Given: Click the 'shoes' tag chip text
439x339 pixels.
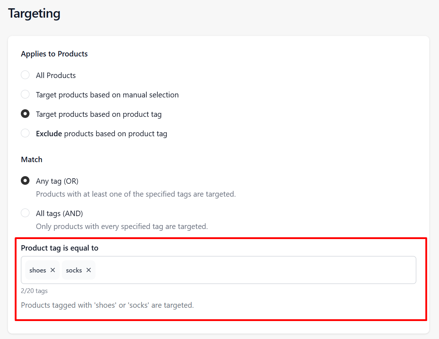Looking at the screenshot, I should tap(38, 270).
